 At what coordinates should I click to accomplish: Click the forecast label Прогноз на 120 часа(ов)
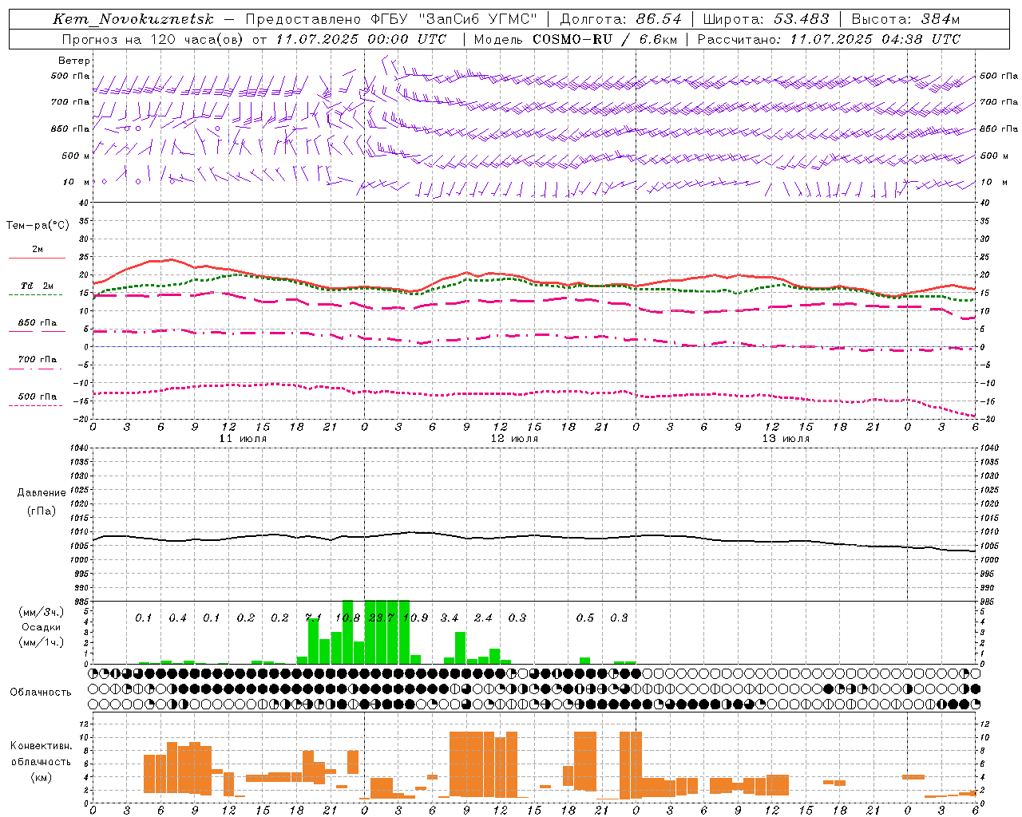click(153, 39)
